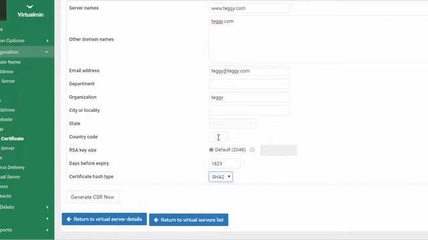Click Return to virtual servers list button
Viewport: 428px width, 240px height.
[189, 220]
